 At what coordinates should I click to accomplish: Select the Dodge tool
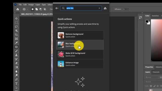point(16,75)
